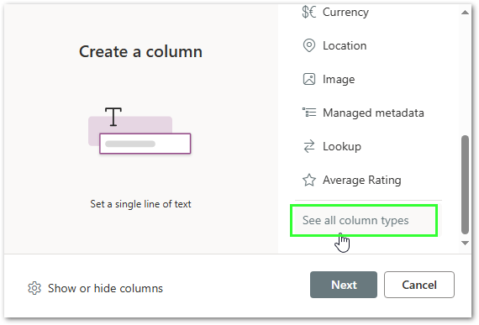The height and width of the screenshot is (325, 479).
Task: Click the Currency symbol icon
Action: tap(309, 12)
